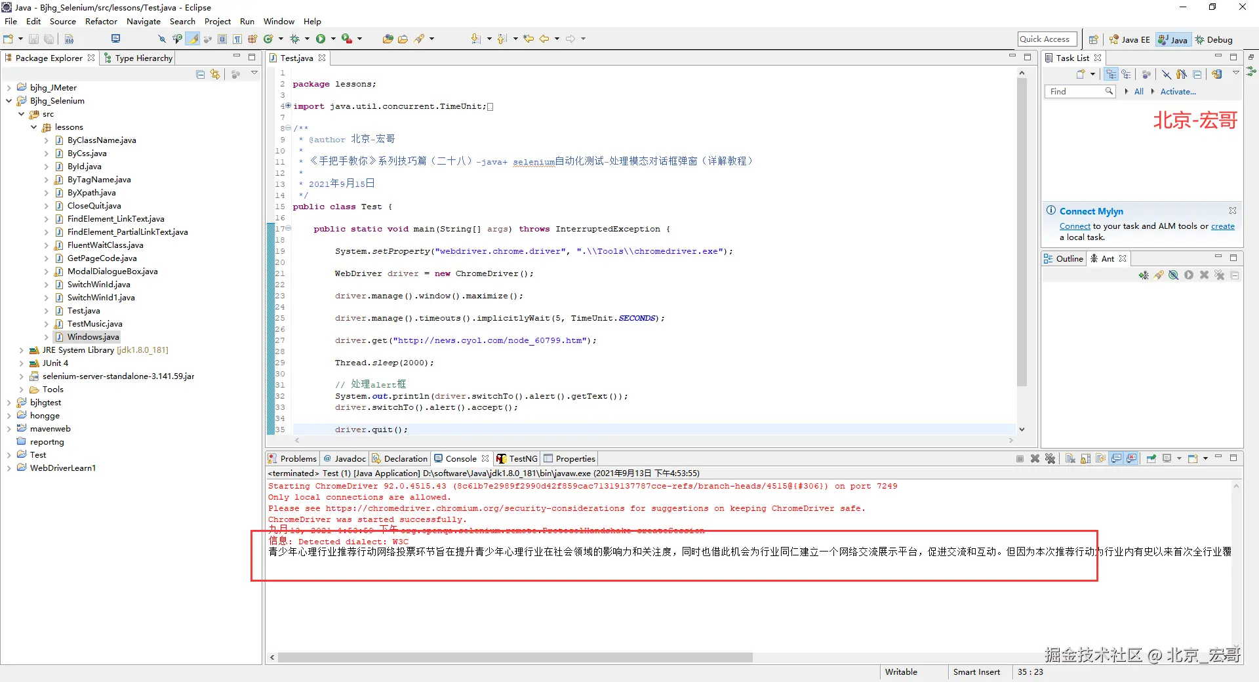Click the Skip All Breakpoints icon
The width and height of the screenshot is (1259, 682).
click(x=162, y=39)
